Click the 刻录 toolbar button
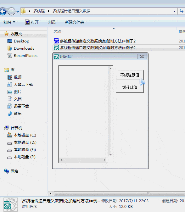The image size is (185, 212). pos(52,22)
